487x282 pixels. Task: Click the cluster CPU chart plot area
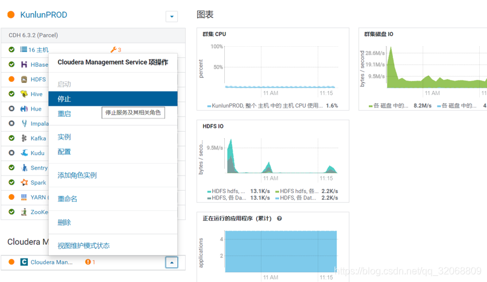coord(281,67)
